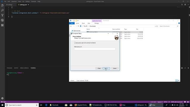Click the Help icon in the Downloads window

click(179, 23)
